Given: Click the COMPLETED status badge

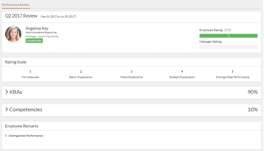Looking at the screenshot, I should click(34, 41).
